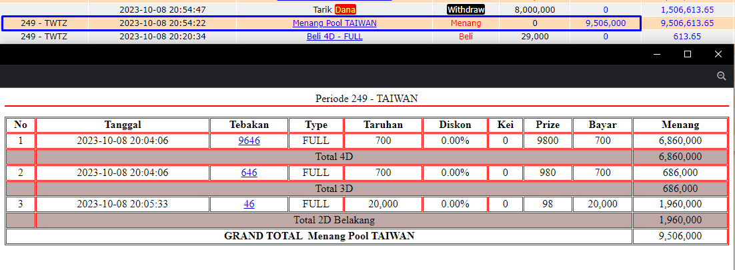Click the Diskon column header

point(455,125)
